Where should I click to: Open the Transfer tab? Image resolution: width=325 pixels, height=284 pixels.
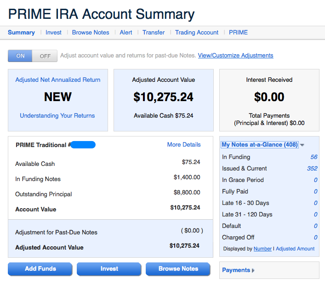click(x=154, y=33)
